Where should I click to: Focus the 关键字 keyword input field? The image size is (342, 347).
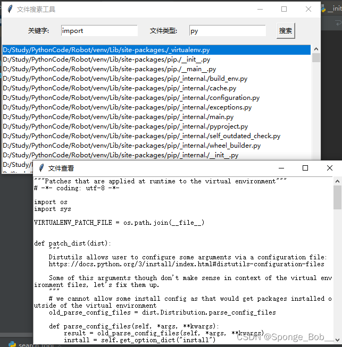tap(99, 30)
